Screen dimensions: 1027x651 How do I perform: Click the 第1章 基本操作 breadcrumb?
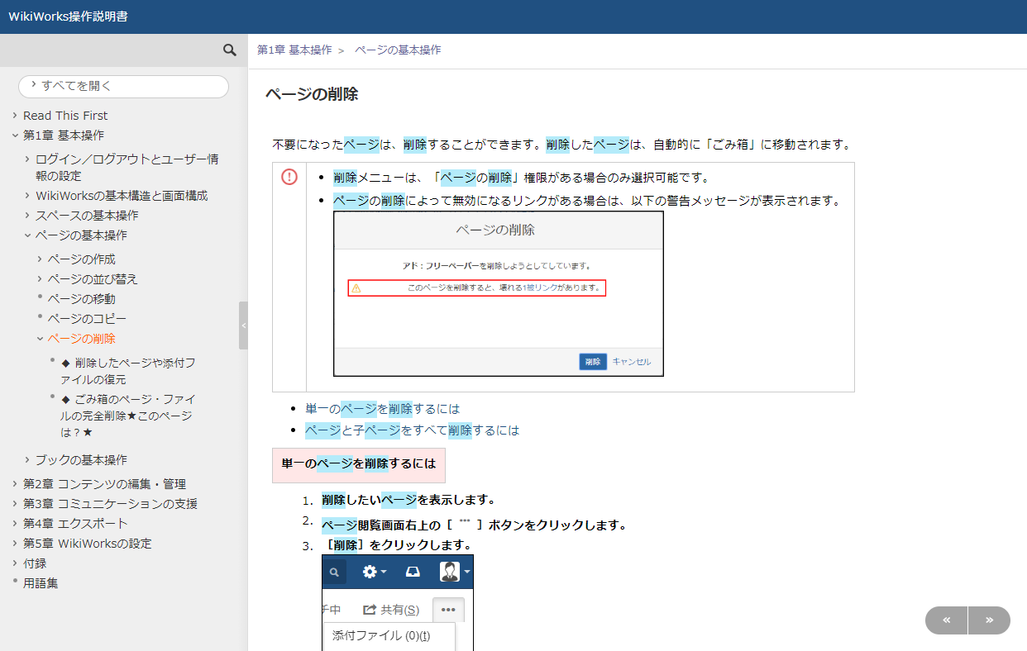pos(294,50)
